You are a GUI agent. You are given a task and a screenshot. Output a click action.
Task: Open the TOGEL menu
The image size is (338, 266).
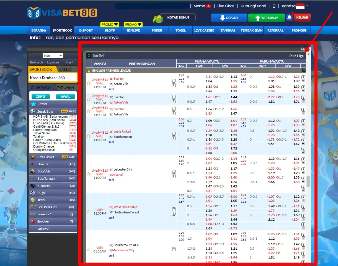click(180, 30)
